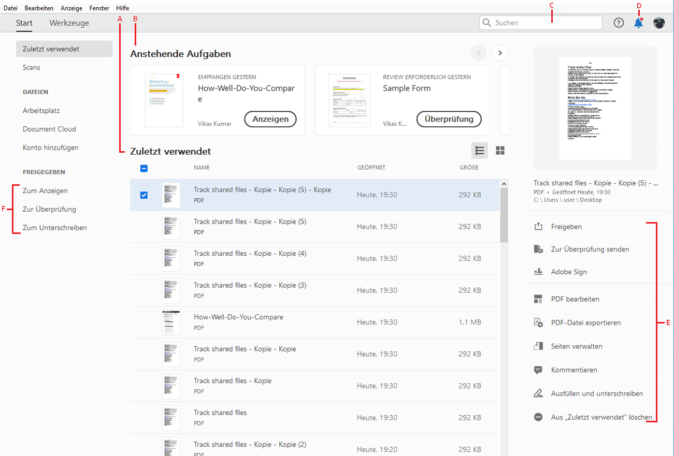Click the Überprüfung button
Image resolution: width=674 pixels, height=456 pixels.
(449, 119)
